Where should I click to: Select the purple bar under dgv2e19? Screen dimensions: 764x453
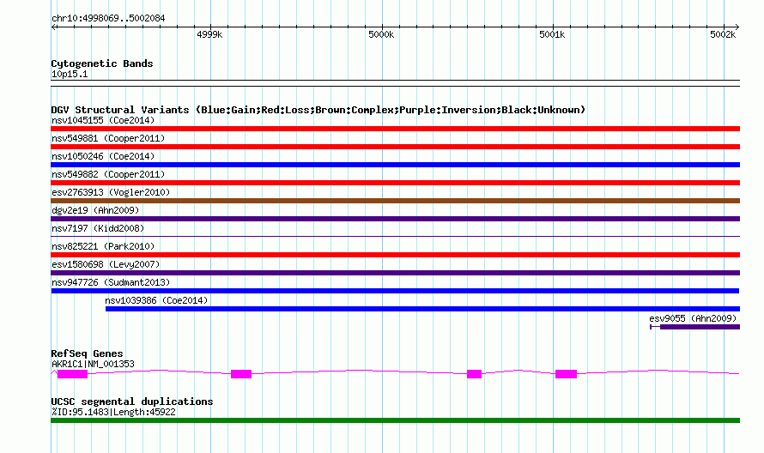pos(395,219)
